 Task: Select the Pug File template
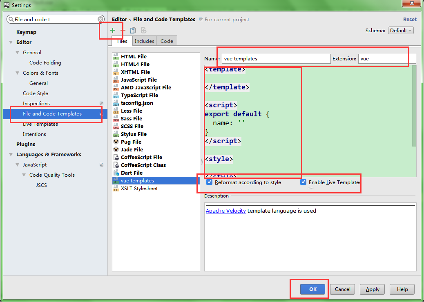pos(156,142)
